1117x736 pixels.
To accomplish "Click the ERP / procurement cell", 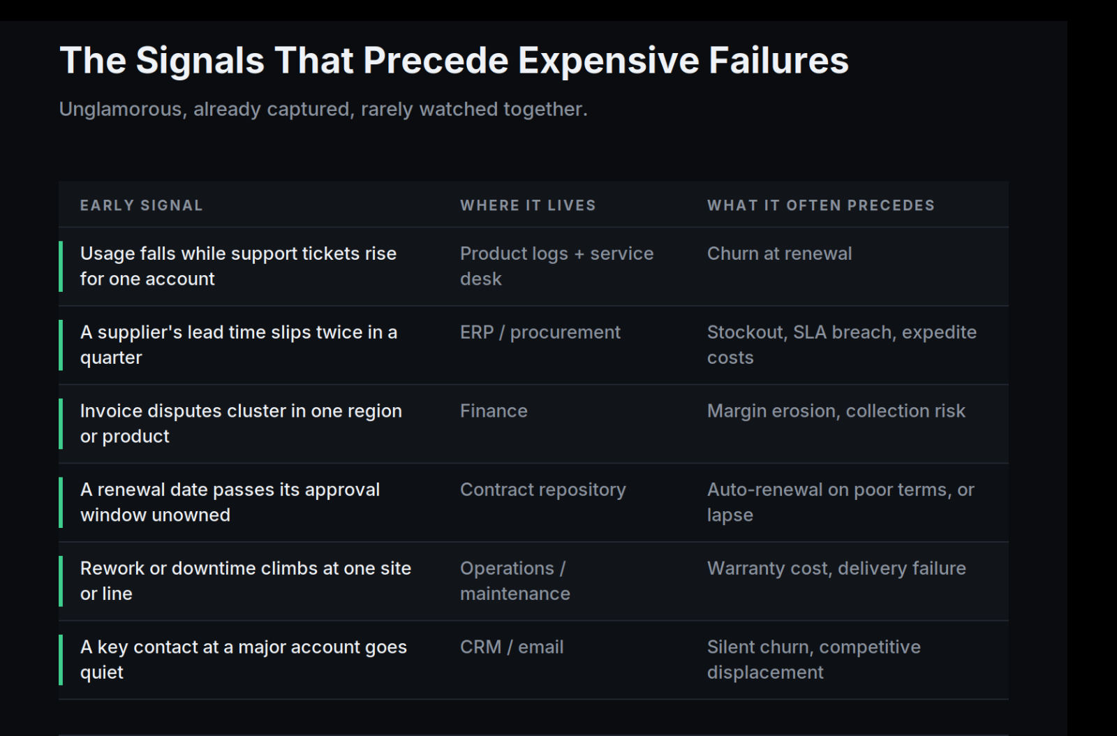I will coord(540,332).
